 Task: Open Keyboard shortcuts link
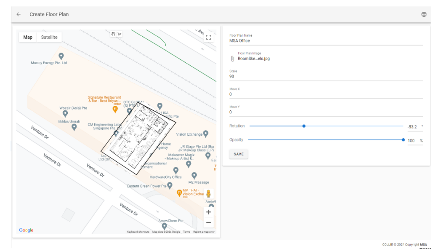click(138, 232)
